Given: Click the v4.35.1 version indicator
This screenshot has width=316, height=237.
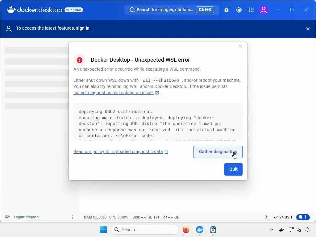Looking at the screenshot, I should click(x=283, y=217).
